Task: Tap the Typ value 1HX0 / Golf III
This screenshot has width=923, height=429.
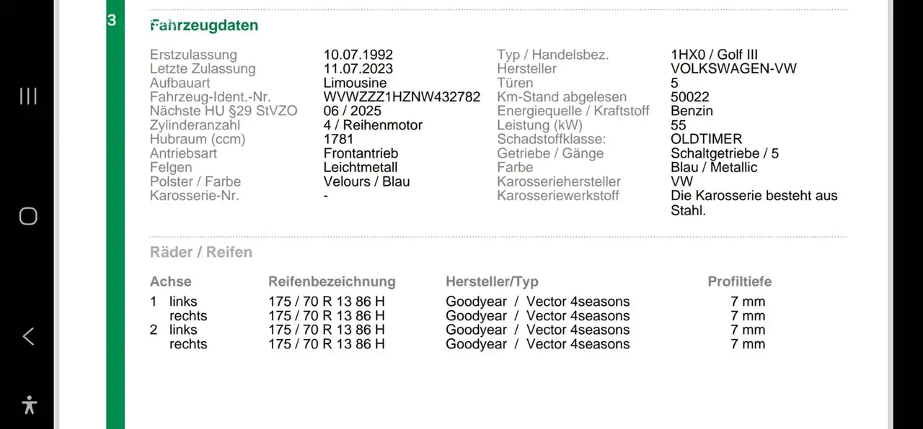Action: tap(714, 55)
